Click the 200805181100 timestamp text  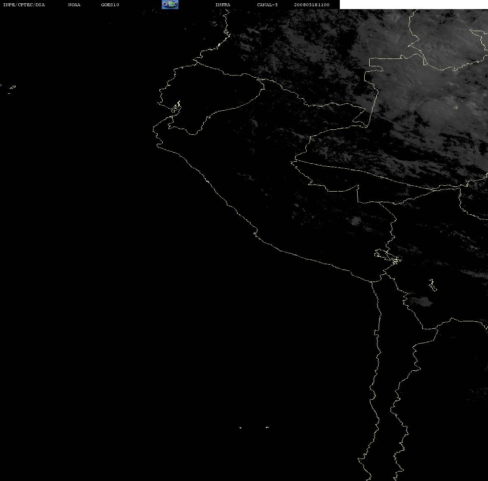click(312, 5)
